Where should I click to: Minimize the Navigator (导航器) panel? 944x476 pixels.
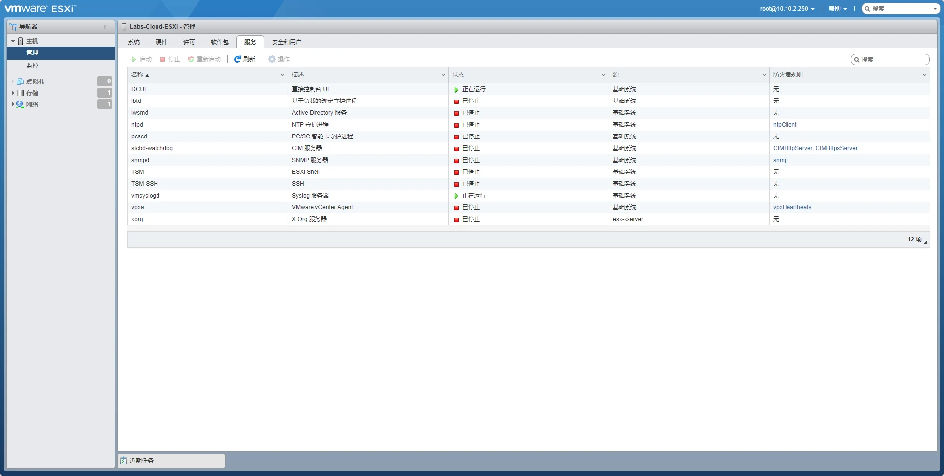pyautogui.click(x=106, y=27)
